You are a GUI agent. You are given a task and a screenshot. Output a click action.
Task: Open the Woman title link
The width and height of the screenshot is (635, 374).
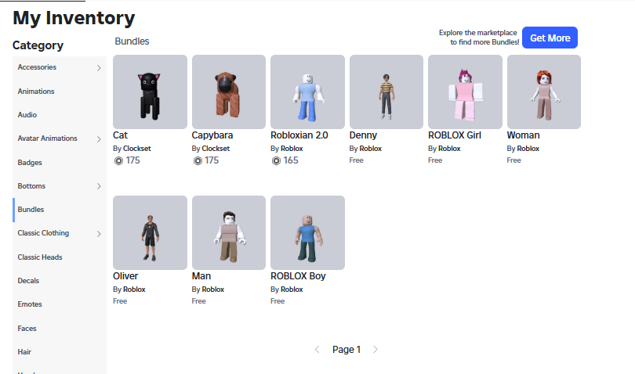[523, 135]
